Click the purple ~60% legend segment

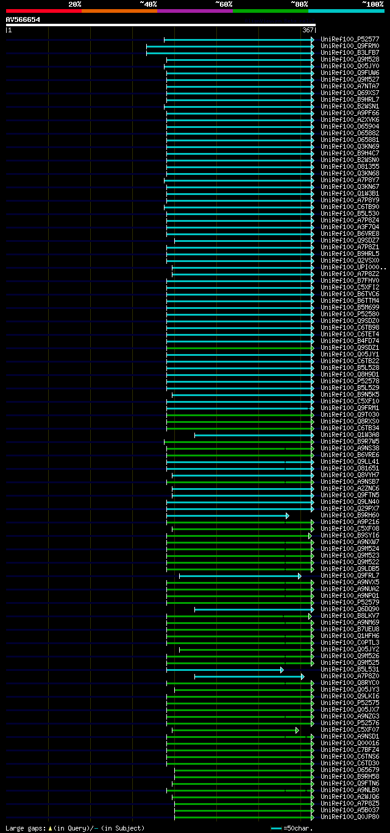point(194,11)
